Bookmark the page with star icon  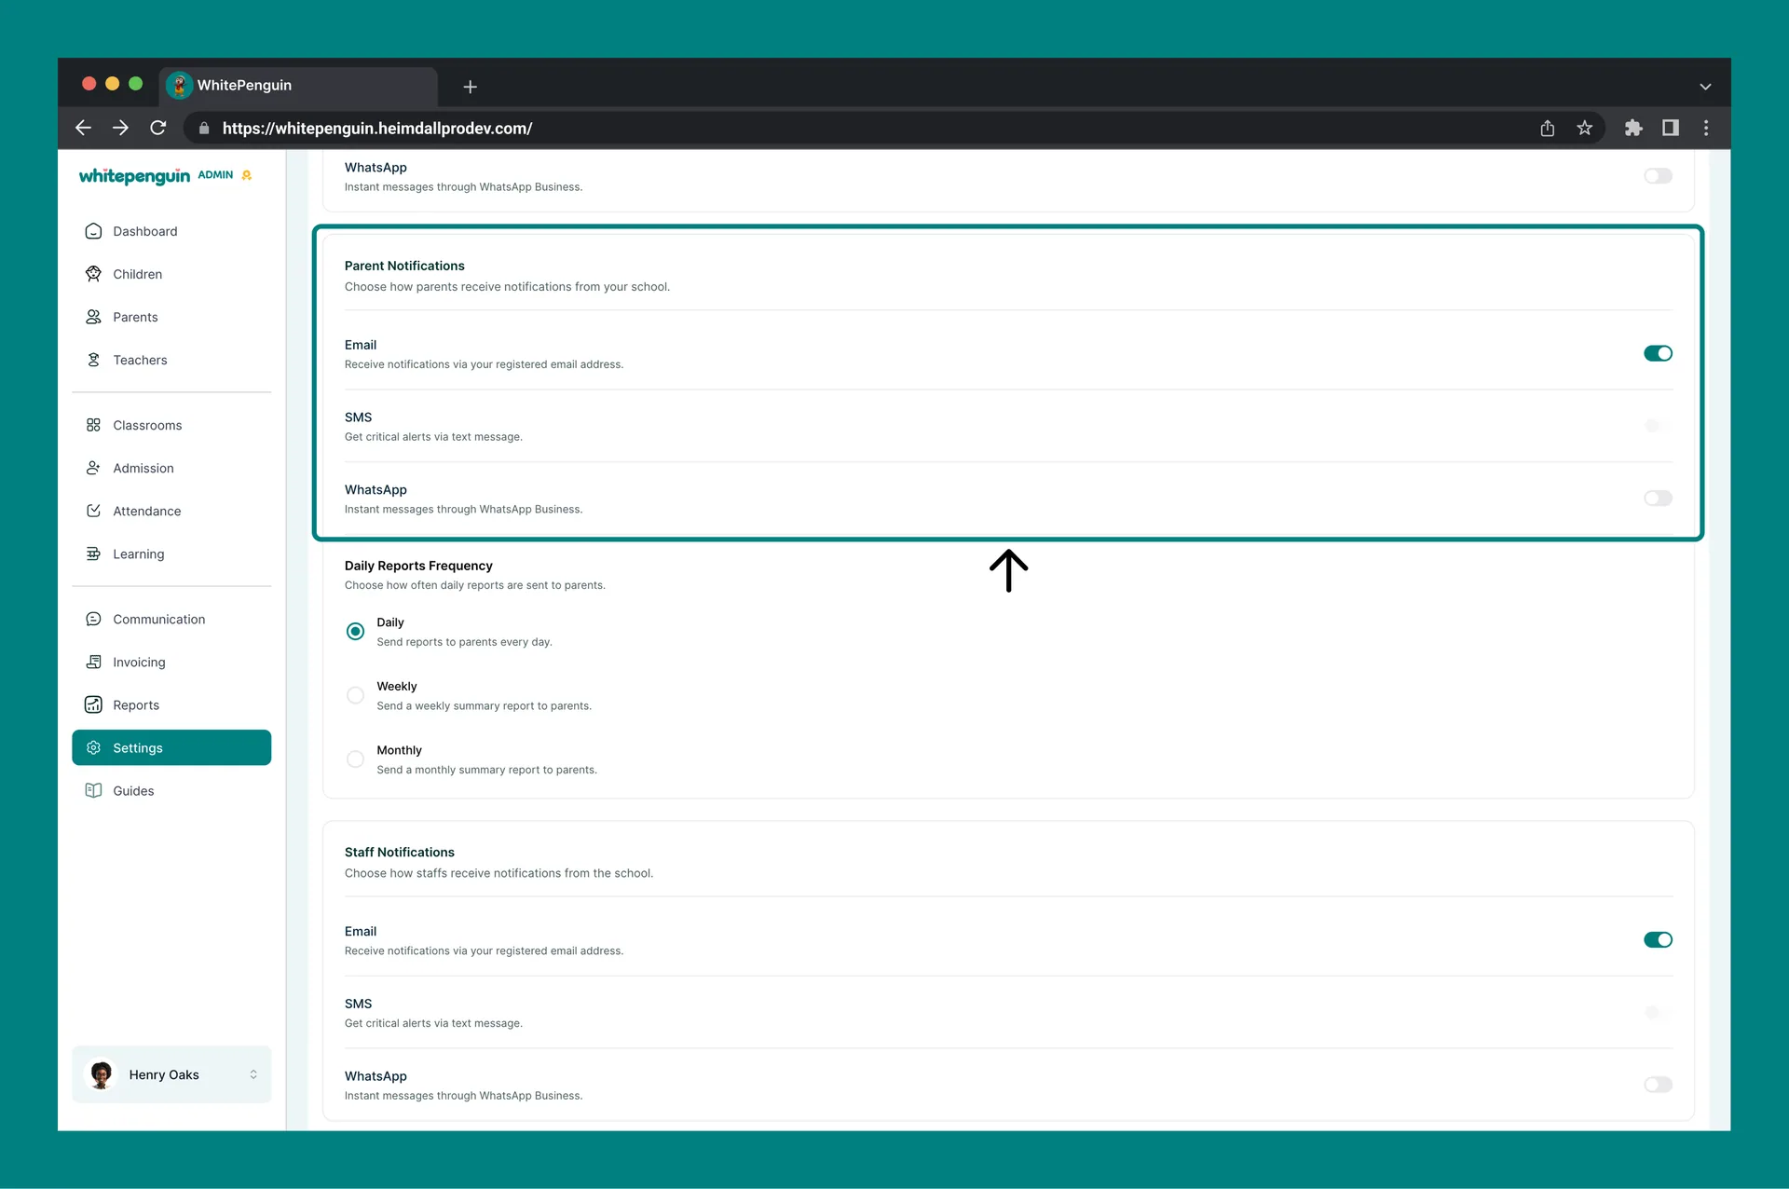click(1584, 128)
